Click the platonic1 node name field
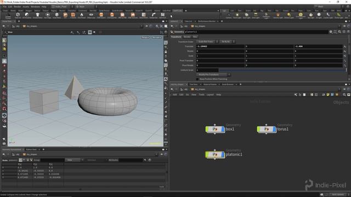This screenshot has width=351, height=197. [x=256, y=32]
